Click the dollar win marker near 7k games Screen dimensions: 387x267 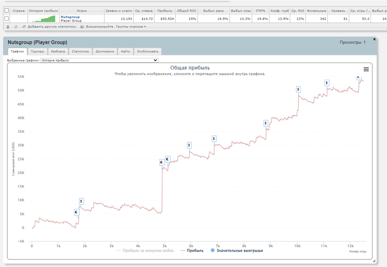tap(215, 139)
